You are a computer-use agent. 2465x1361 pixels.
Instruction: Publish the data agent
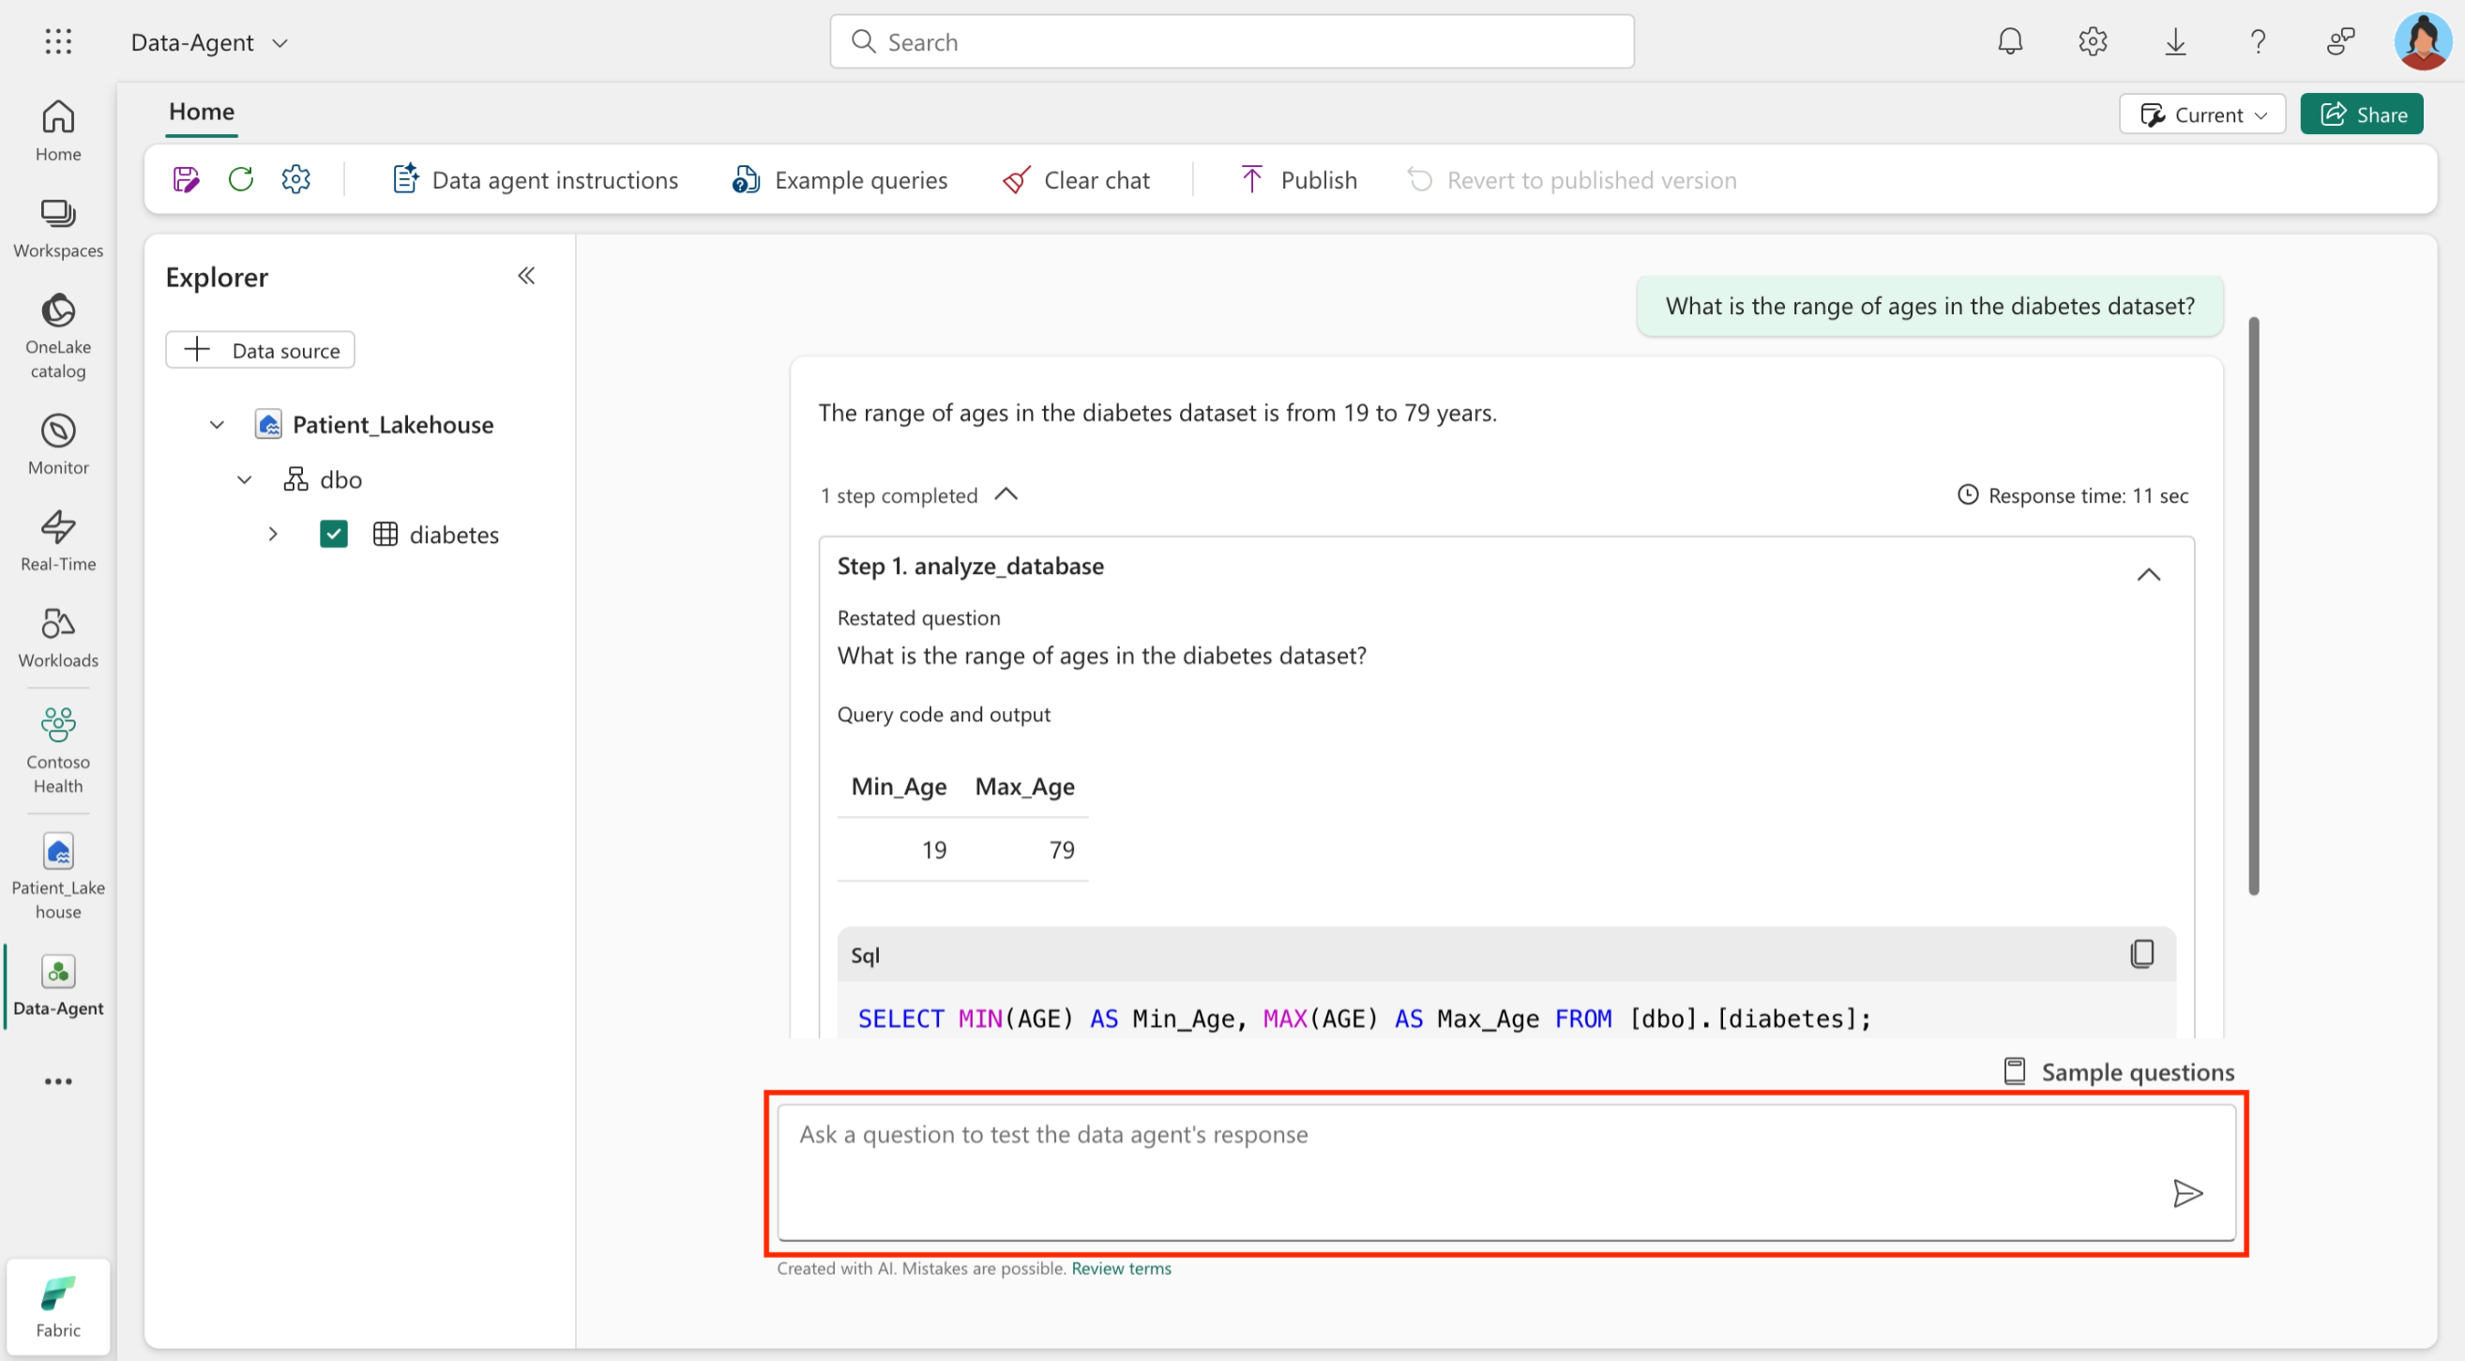pyautogui.click(x=1297, y=179)
